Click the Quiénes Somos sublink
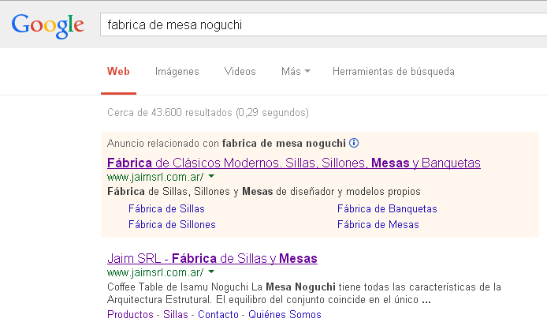This screenshot has height=326, width=547. 285,314
